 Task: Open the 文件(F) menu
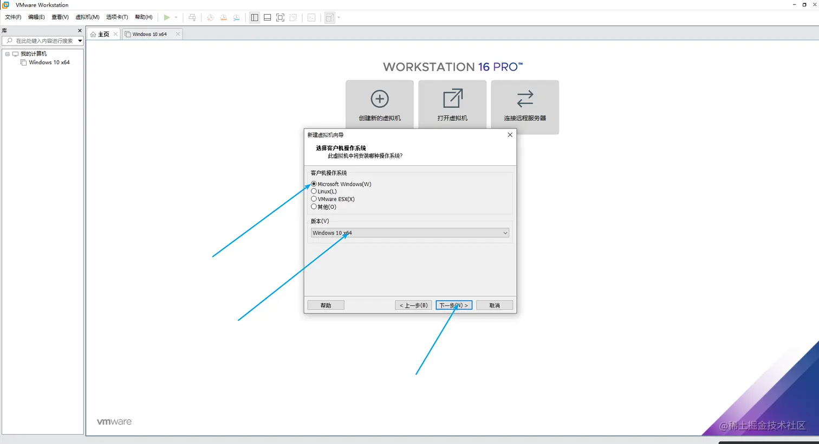pos(13,17)
